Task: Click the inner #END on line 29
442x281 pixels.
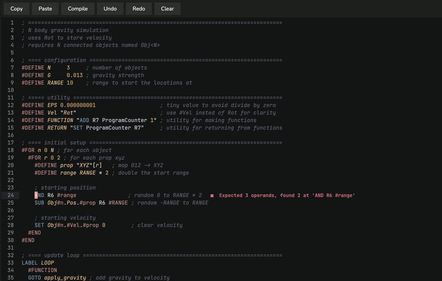Action: [34, 232]
